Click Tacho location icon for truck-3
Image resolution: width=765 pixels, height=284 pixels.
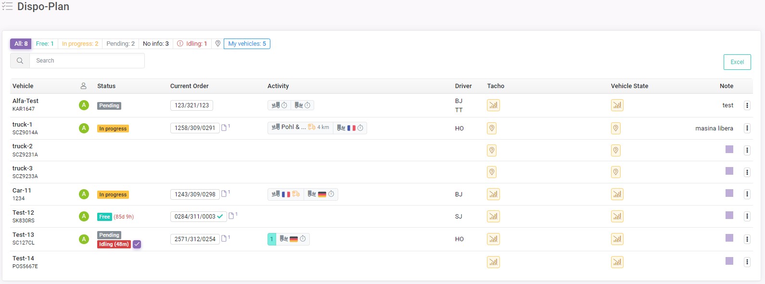point(492,172)
